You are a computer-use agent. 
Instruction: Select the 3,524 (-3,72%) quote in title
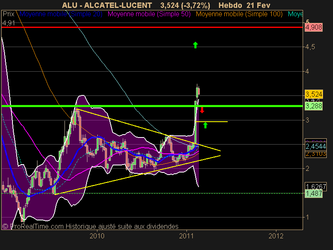(185, 5)
